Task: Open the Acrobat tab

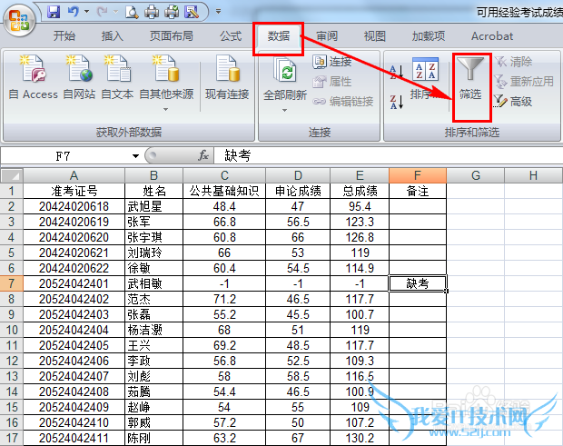Action: (x=492, y=36)
